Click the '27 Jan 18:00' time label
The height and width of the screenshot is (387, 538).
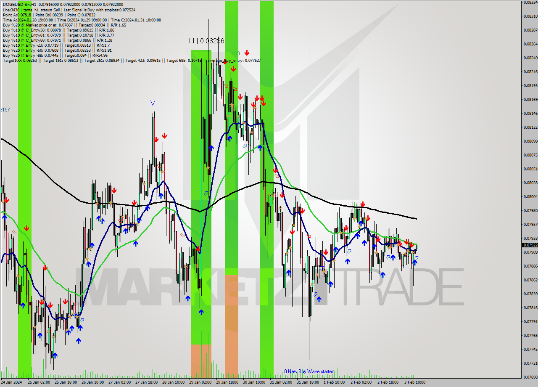coord(146,382)
